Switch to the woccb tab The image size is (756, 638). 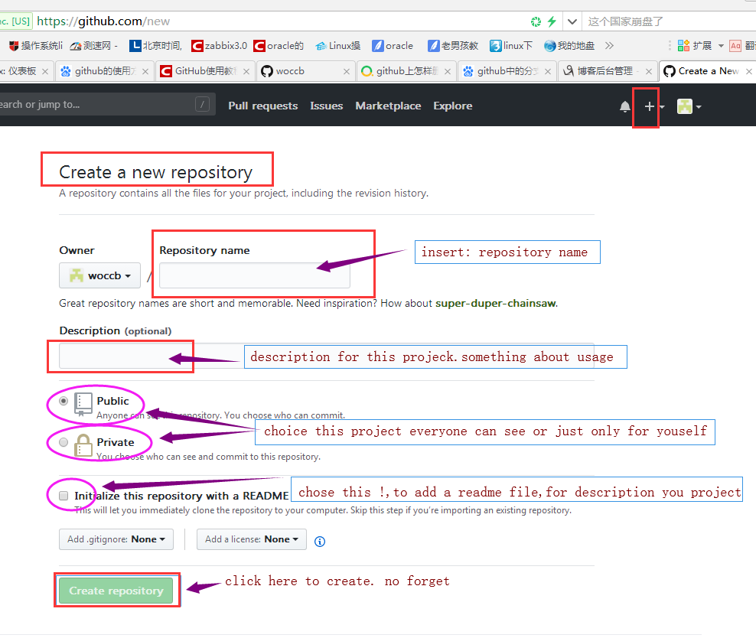click(305, 71)
